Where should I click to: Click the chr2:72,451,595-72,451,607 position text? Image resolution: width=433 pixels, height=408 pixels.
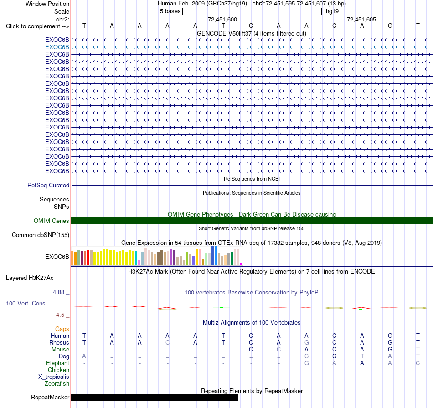pos(299,4)
